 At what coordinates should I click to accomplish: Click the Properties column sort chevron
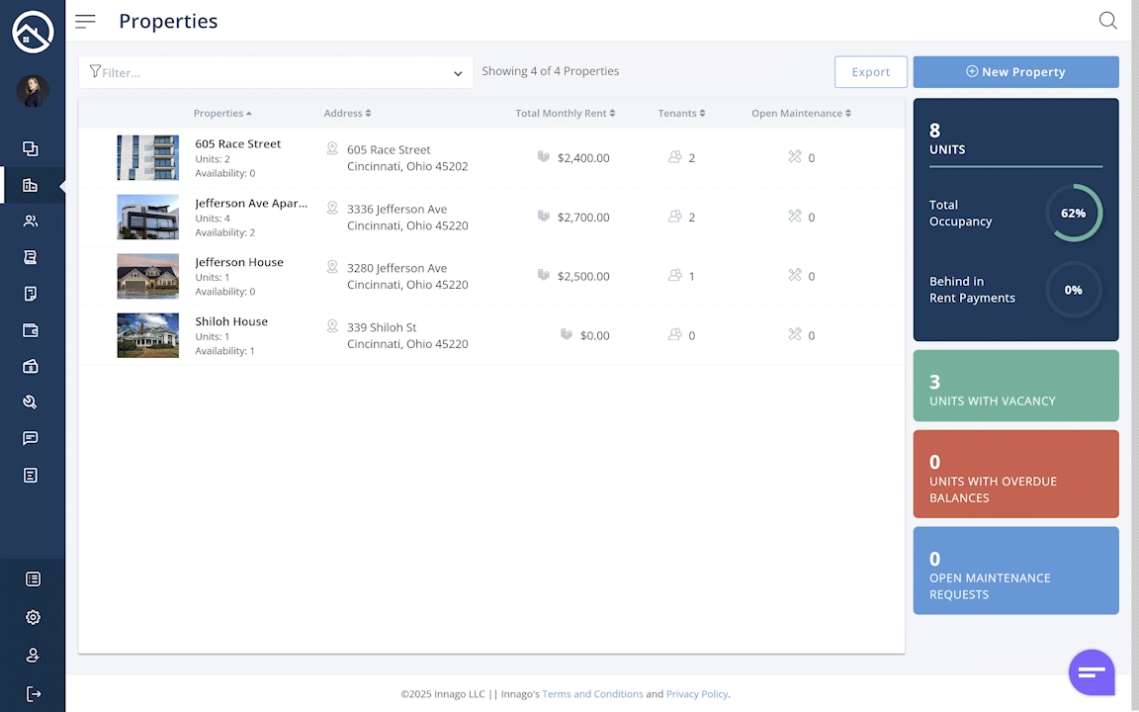[248, 113]
